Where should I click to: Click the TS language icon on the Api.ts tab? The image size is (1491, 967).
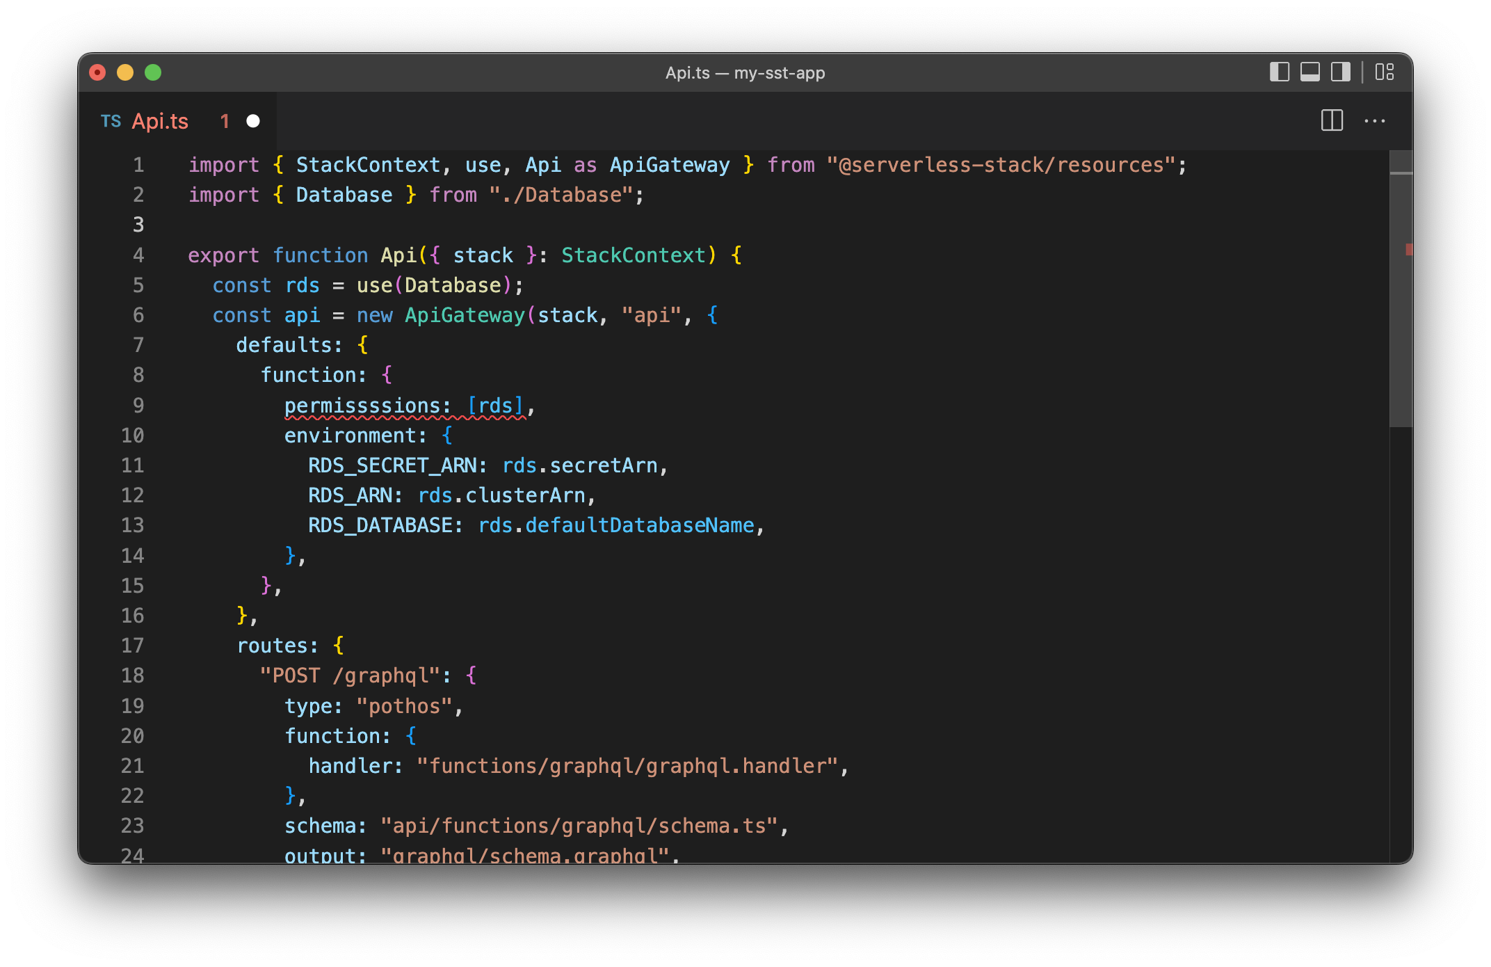tap(111, 121)
